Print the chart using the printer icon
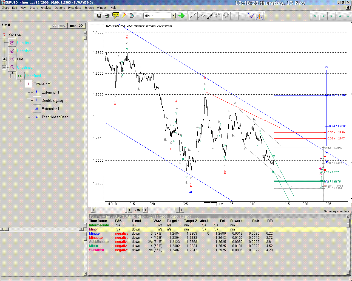Screen dimensions: 352x281 pyautogui.click(x=107, y=16)
